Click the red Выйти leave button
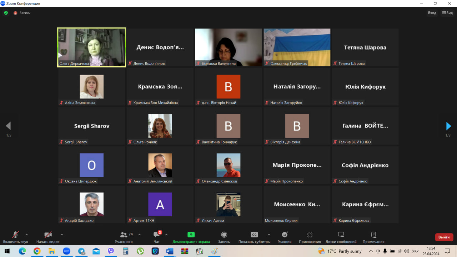The height and width of the screenshot is (257, 457). click(444, 237)
